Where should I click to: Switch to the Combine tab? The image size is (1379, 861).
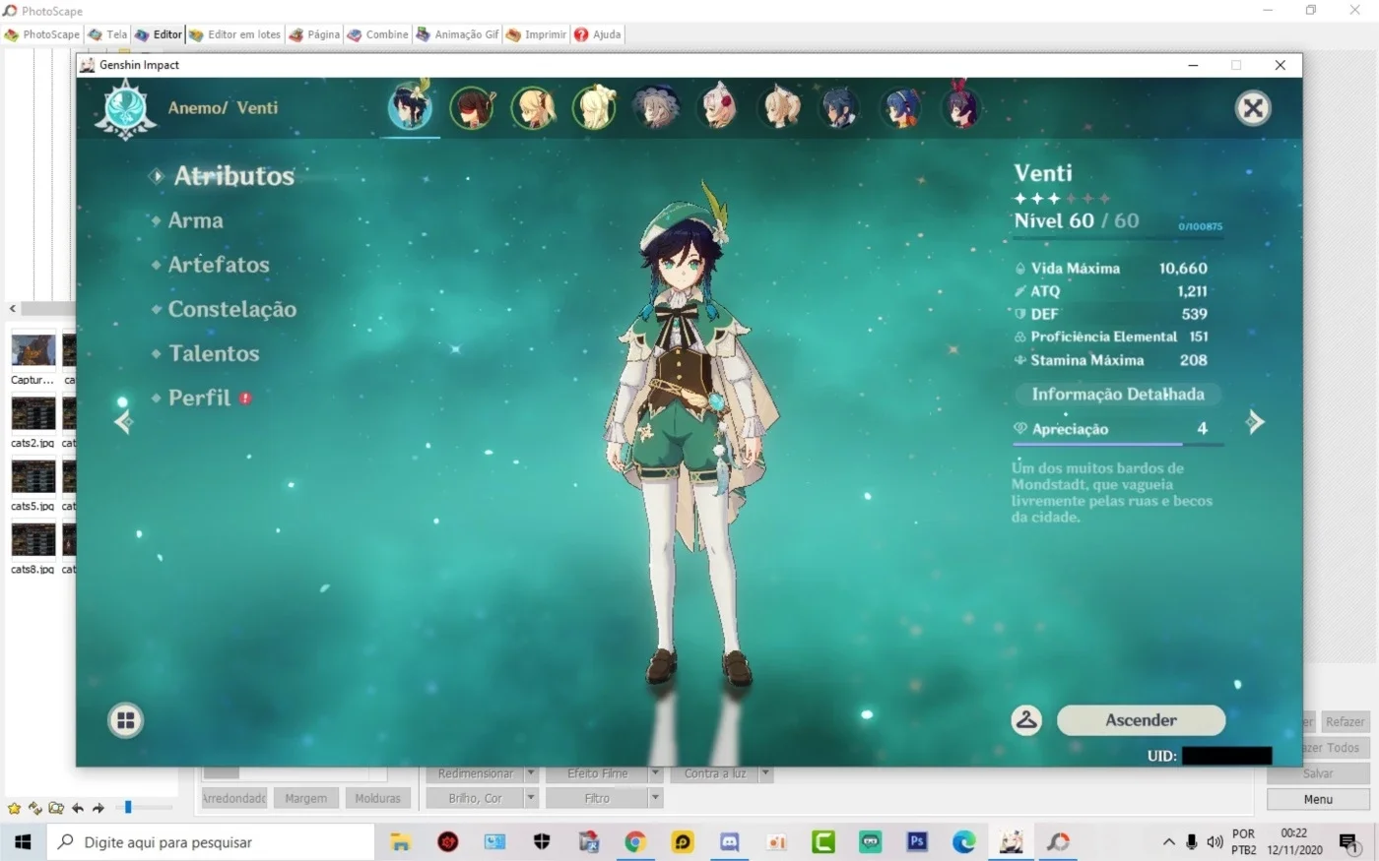click(x=377, y=34)
